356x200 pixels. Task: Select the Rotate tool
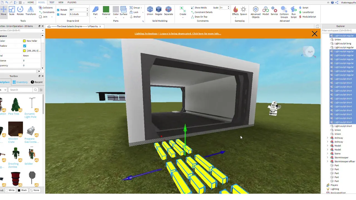(x=20, y=11)
